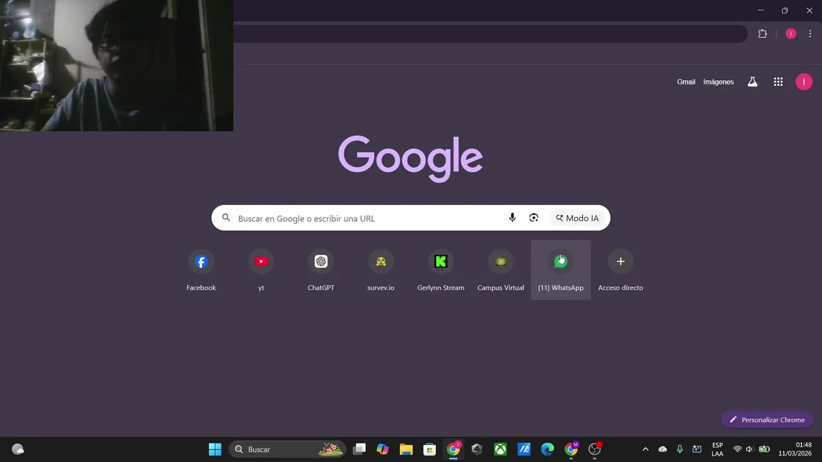Open the Campus Virtual shortcut

(x=501, y=269)
